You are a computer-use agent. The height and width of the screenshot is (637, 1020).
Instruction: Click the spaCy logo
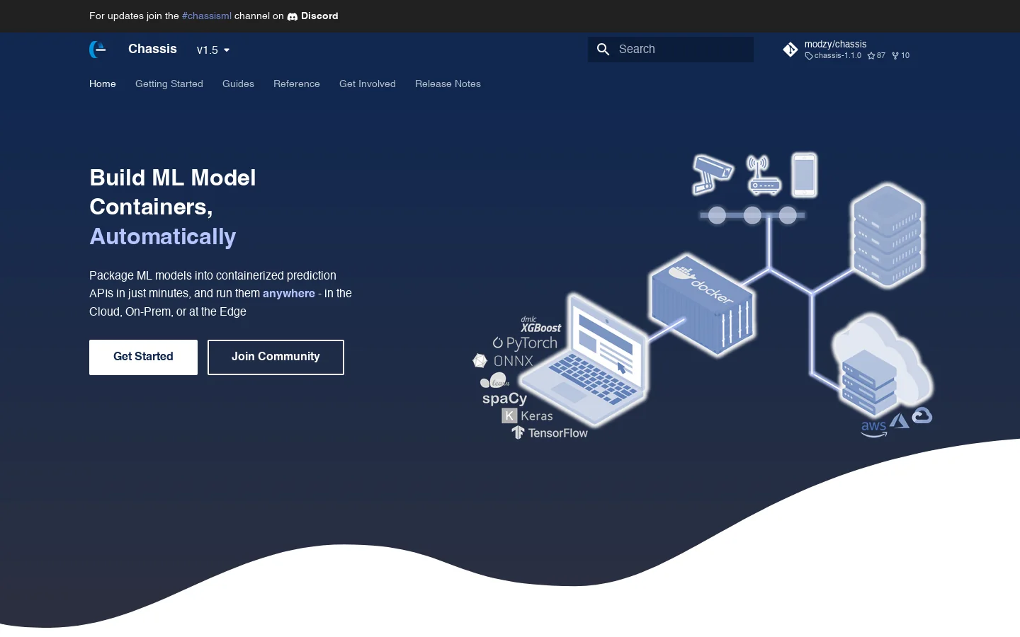[x=504, y=398]
